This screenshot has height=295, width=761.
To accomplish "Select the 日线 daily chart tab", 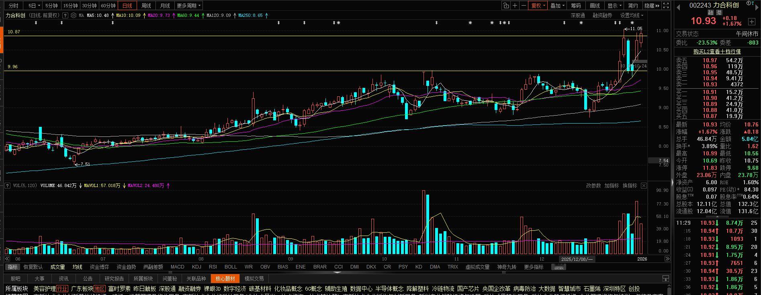I will tap(127, 6).
